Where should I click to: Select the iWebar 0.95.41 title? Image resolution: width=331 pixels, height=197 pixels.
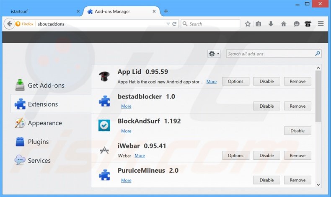[142, 146]
